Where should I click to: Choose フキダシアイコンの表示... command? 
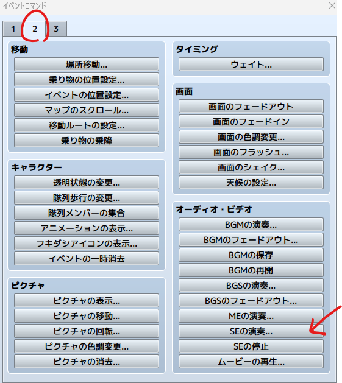[87, 243]
